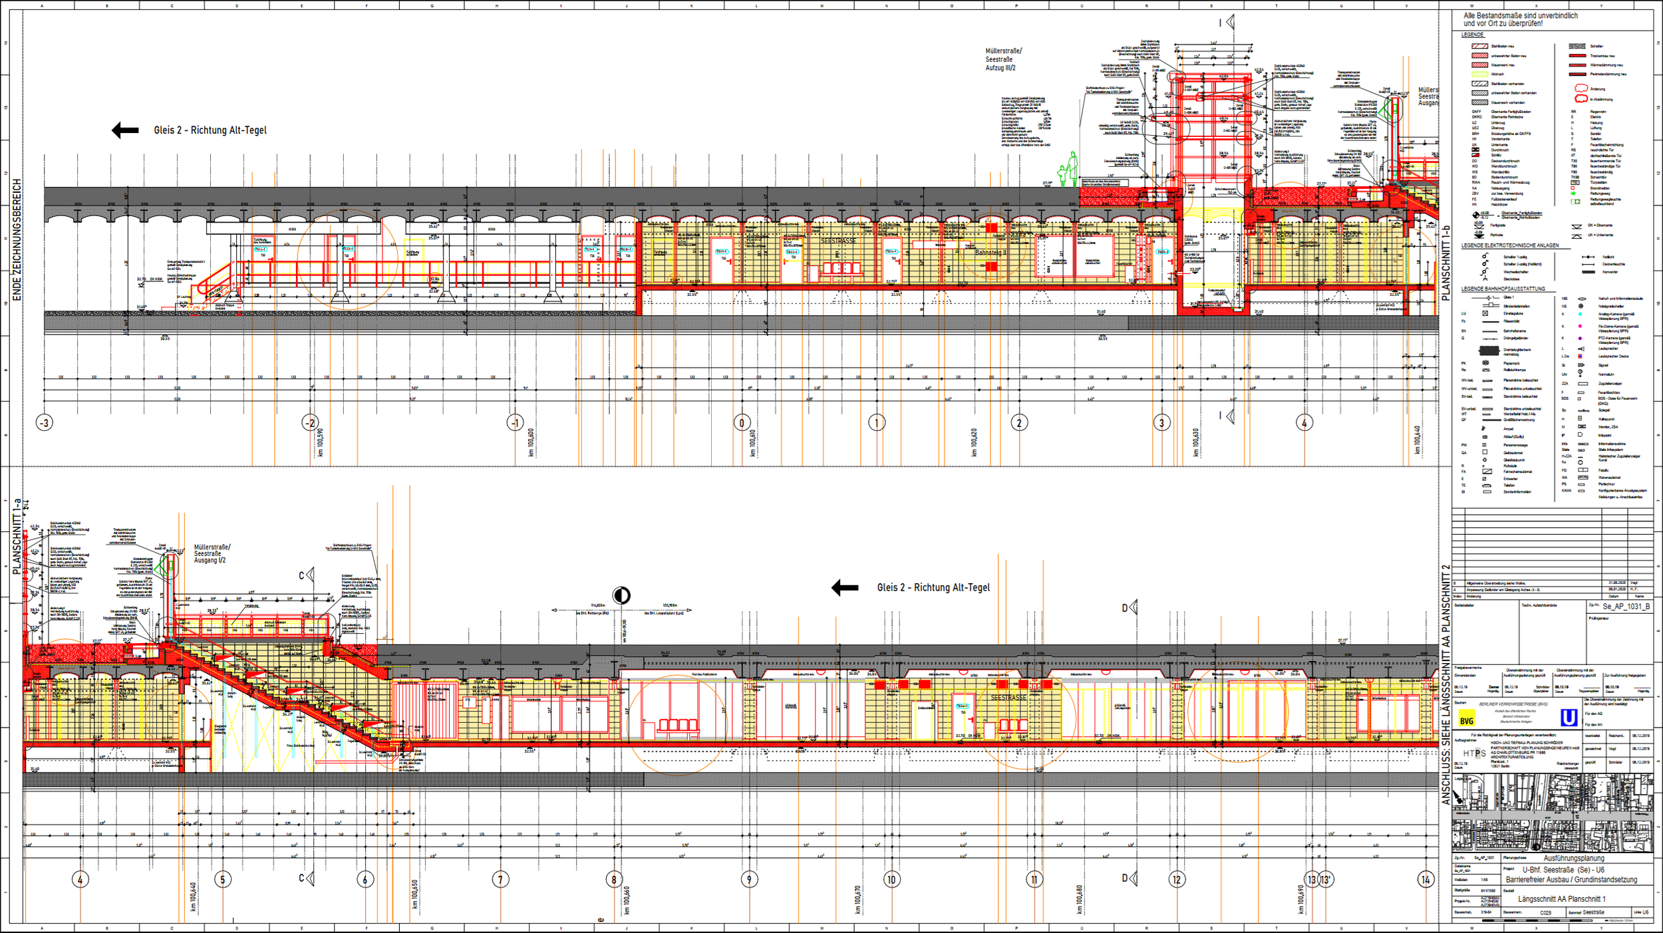The width and height of the screenshot is (1663, 933).
Task: Click the 'Alle Bestandsmaße sind unverbindlich' note
Action: tap(1521, 15)
